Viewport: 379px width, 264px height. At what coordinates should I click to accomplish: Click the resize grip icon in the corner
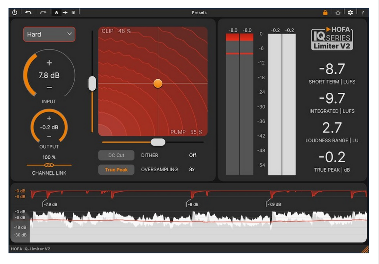coord(365,250)
